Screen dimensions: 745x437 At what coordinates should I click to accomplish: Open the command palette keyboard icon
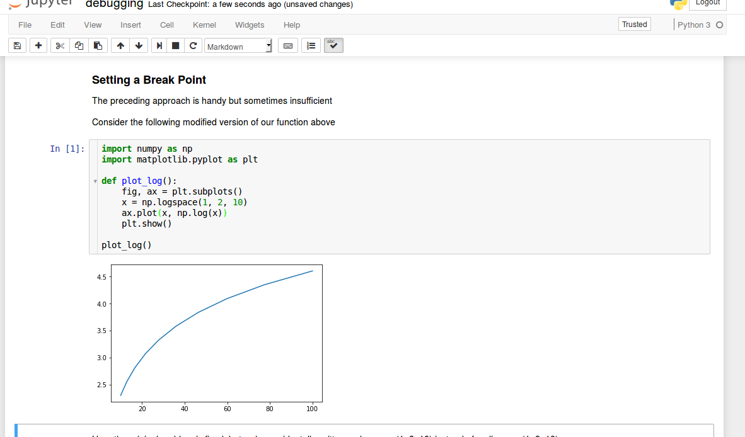point(288,46)
